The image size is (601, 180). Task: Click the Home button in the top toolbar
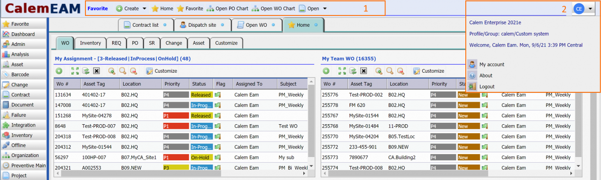[x=162, y=8]
